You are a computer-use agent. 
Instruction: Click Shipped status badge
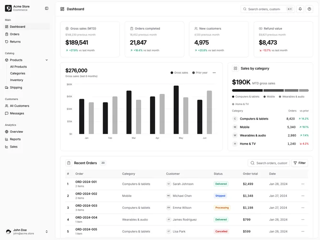point(220,196)
